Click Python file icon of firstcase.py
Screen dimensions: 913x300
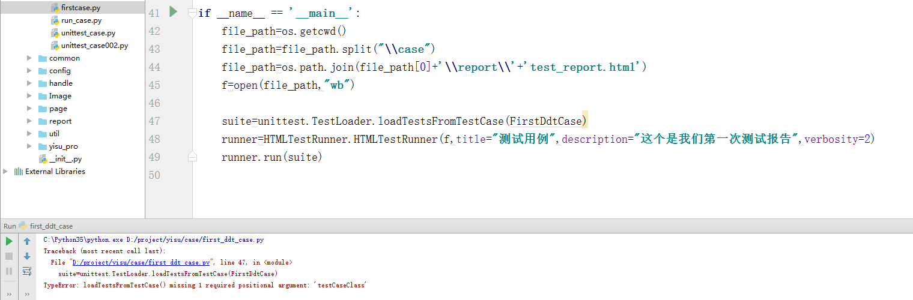click(x=55, y=8)
